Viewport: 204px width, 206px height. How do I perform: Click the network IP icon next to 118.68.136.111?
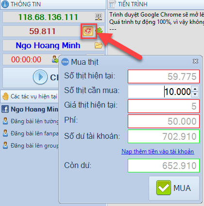[99, 17]
